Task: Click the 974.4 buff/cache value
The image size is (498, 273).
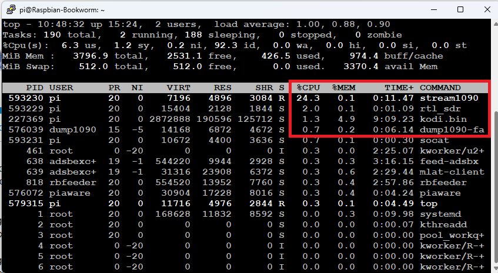Action: click(364, 56)
